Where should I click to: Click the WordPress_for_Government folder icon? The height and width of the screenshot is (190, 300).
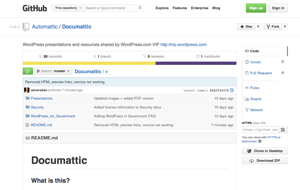[x=28, y=116]
